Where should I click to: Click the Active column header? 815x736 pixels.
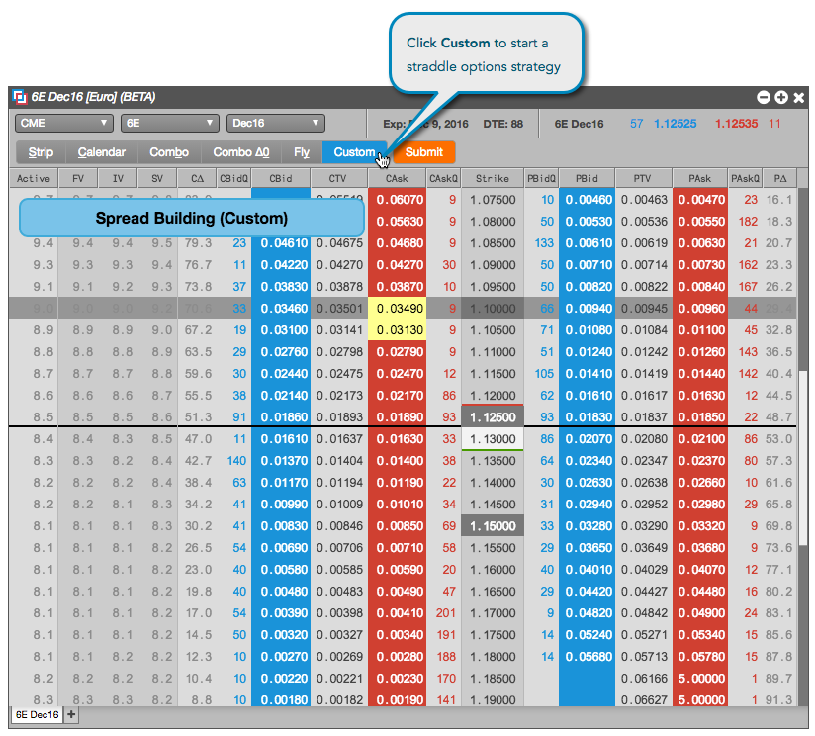coord(34,178)
